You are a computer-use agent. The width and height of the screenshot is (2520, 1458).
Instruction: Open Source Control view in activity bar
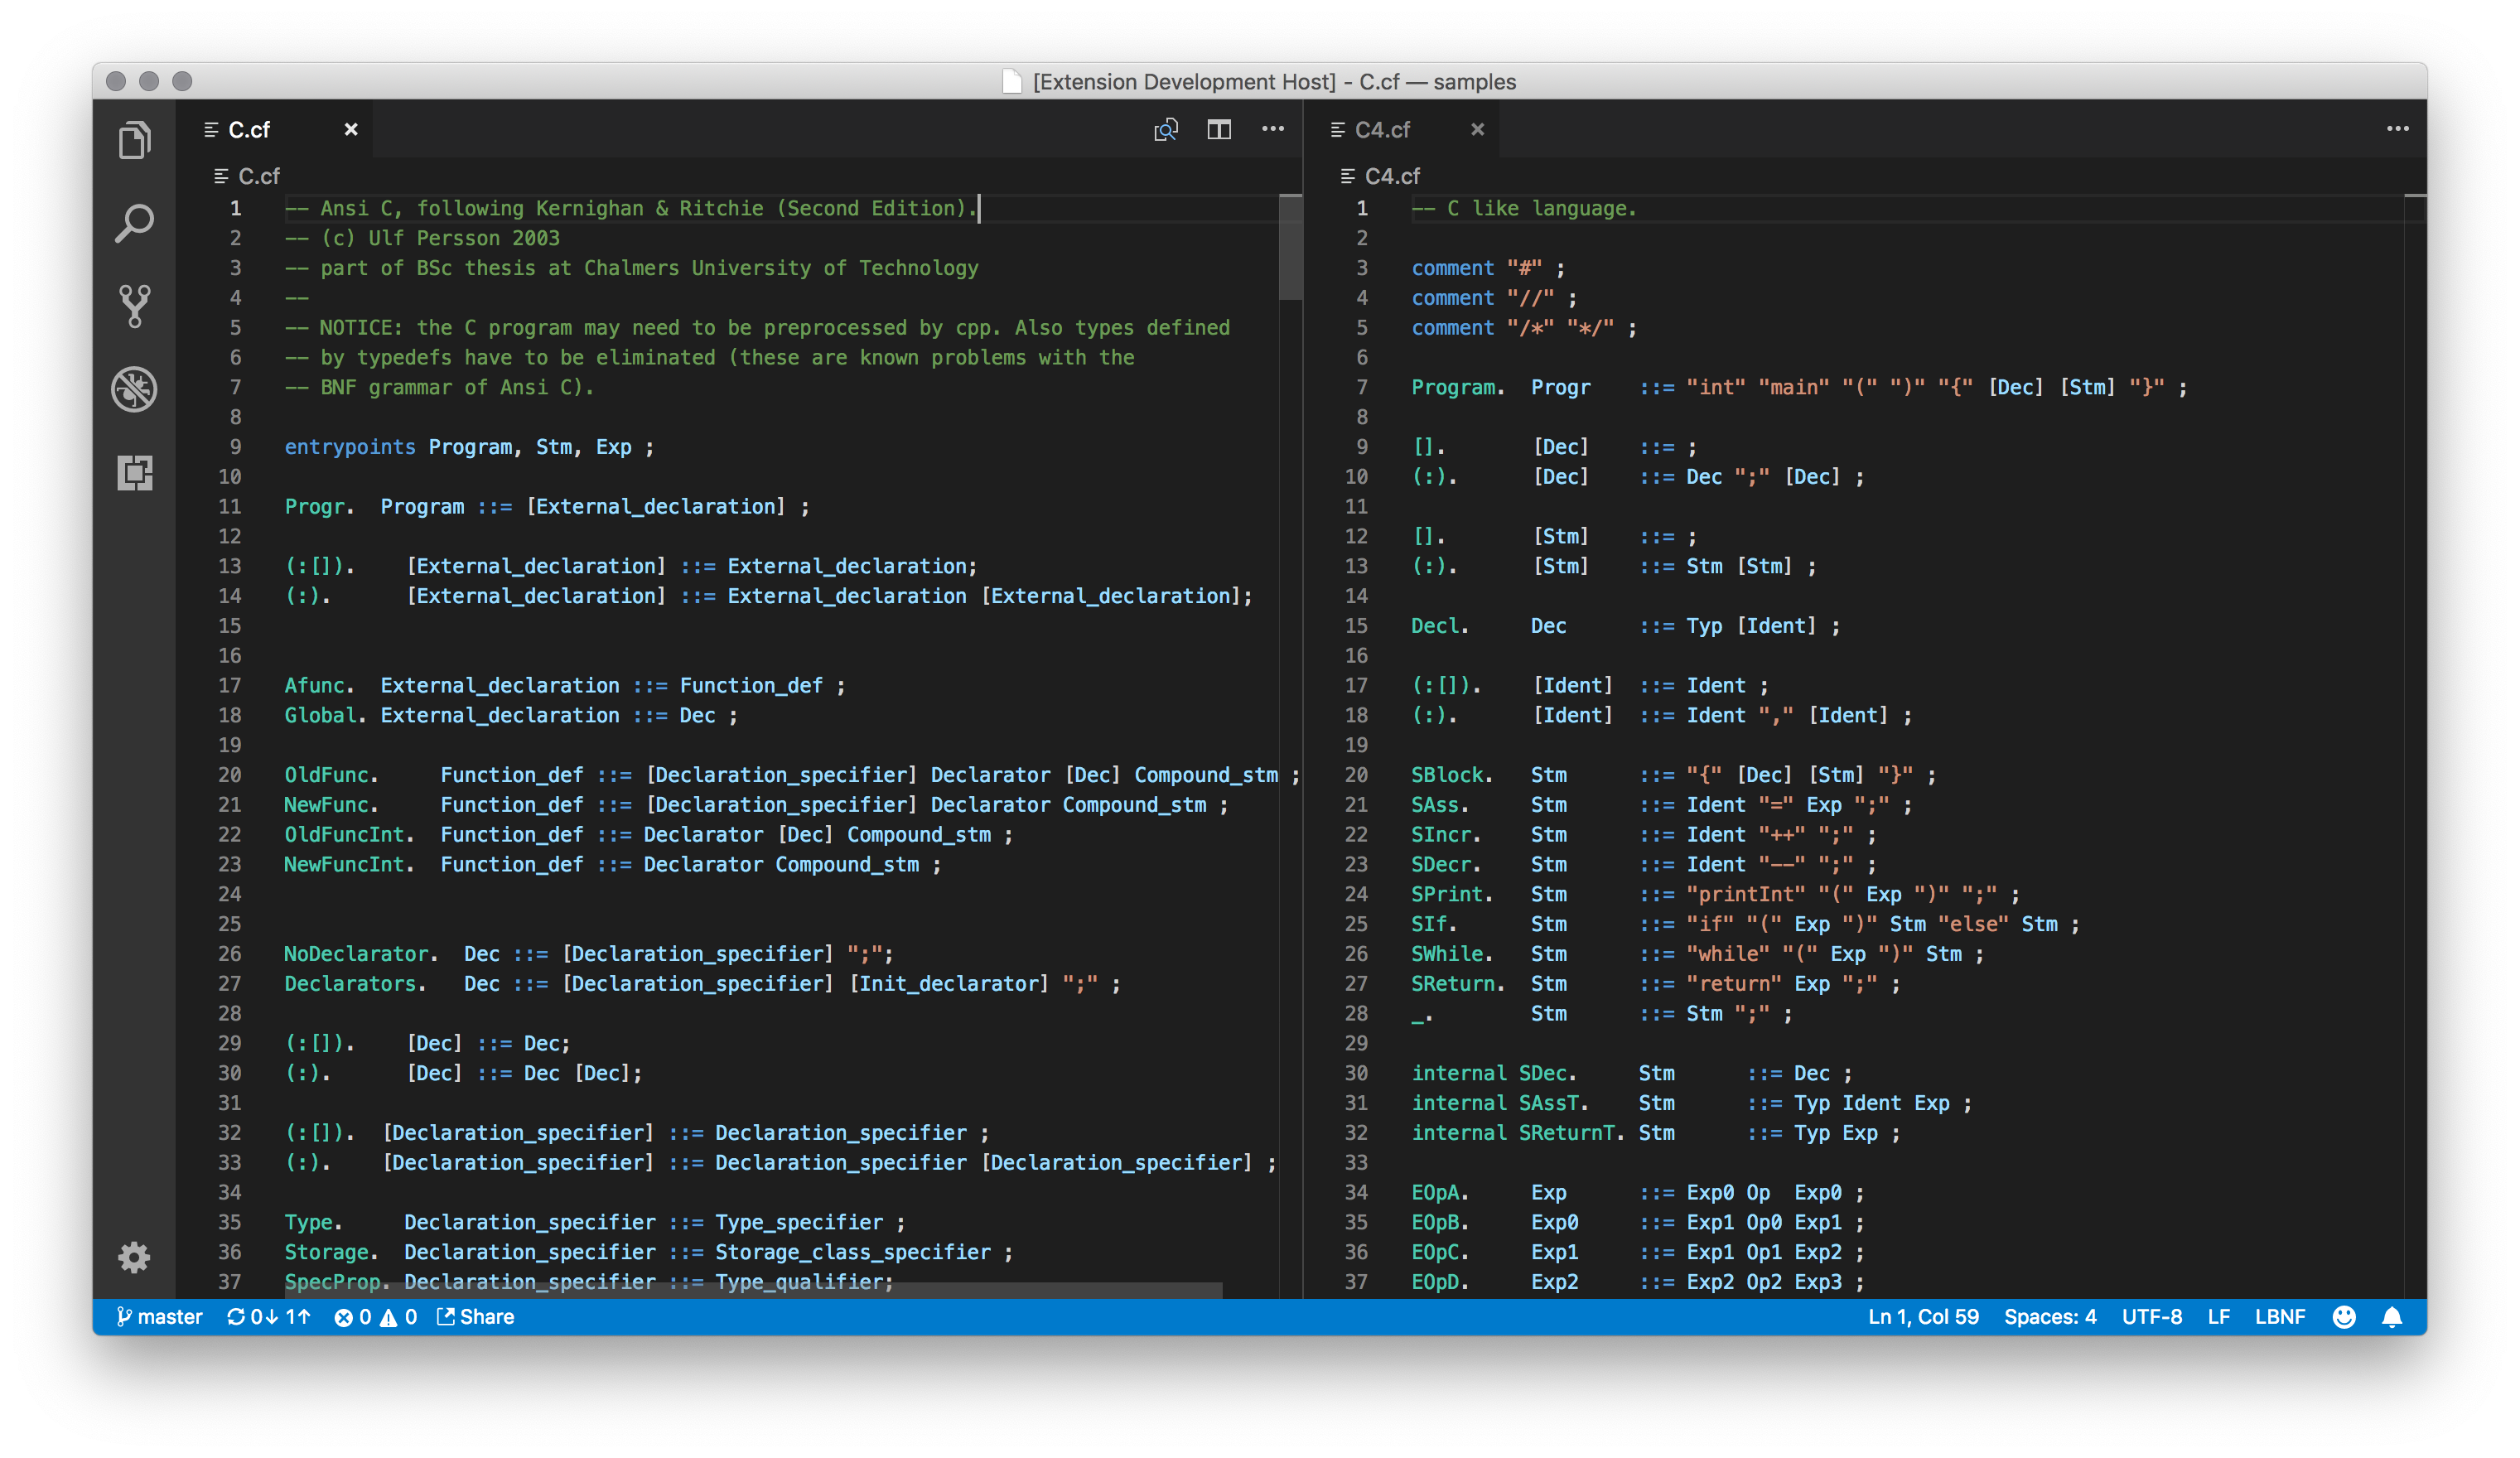pyautogui.click(x=135, y=306)
